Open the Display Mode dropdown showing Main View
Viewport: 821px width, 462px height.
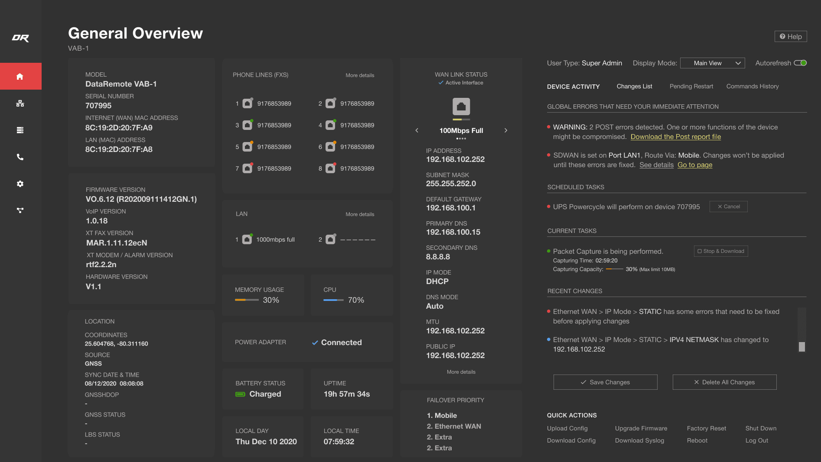coord(712,63)
